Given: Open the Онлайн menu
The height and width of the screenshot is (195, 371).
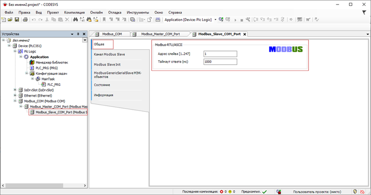Looking at the screenshot, I should [x=96, y=12].
